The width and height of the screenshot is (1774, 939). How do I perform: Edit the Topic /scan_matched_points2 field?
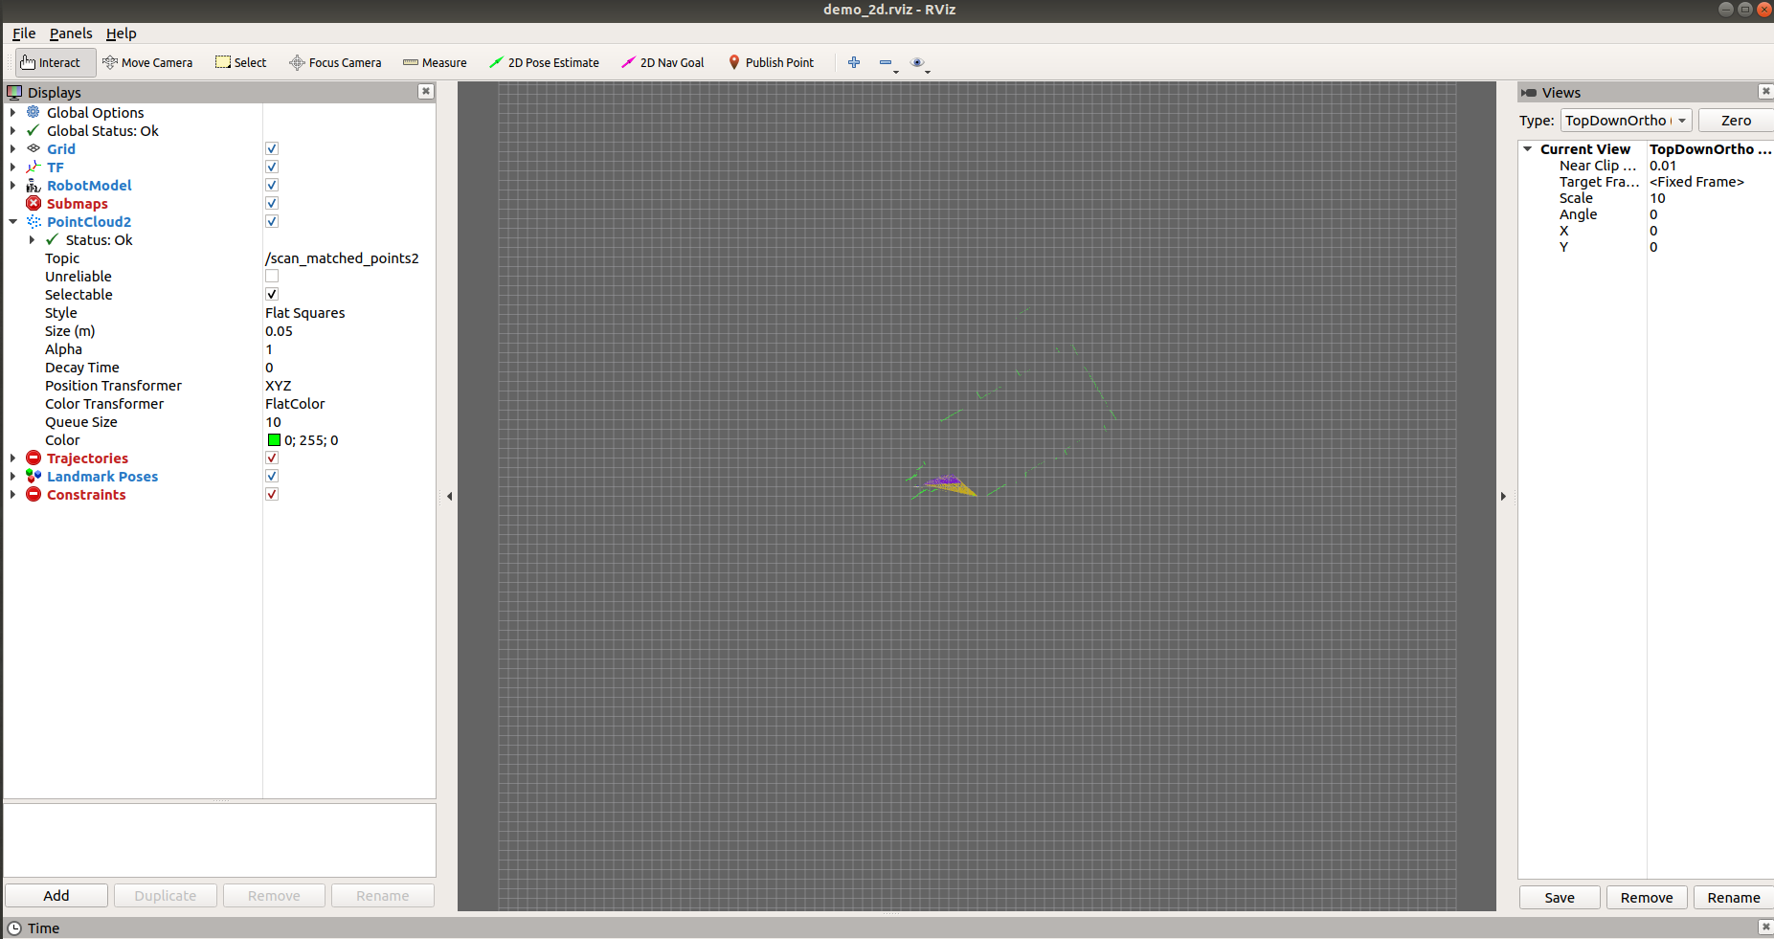(x=348, y=258)
